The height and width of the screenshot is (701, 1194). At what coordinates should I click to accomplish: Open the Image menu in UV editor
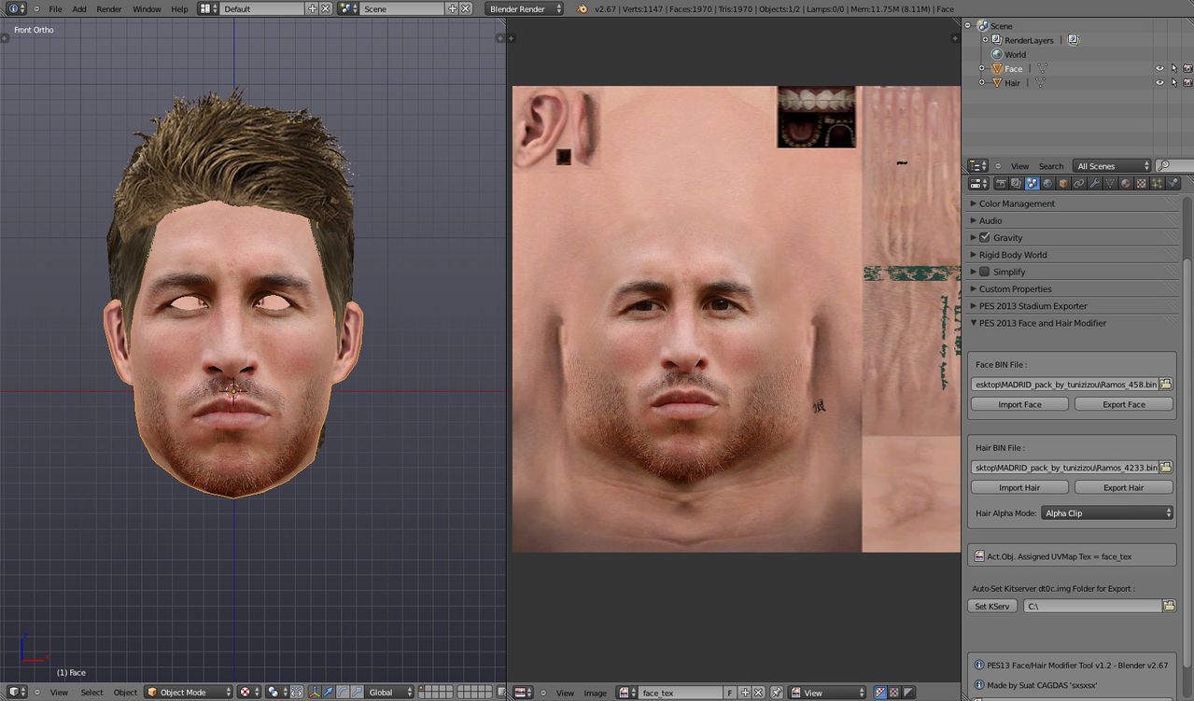pyautogui.click(x=595, y=693)
